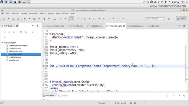Switch to deletedata.php editor tab

(x=135, y=26)
